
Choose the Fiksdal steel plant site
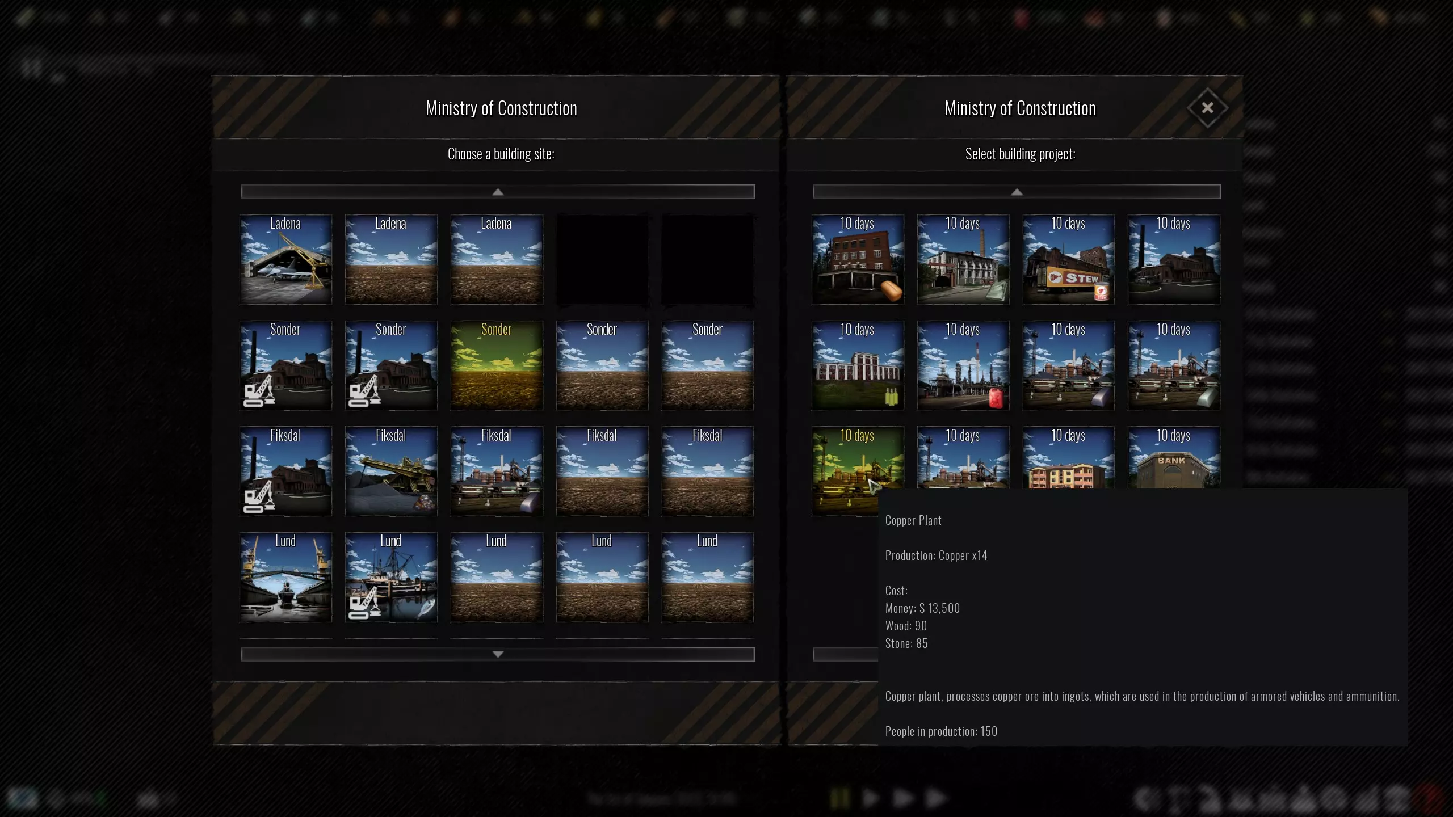497,471
